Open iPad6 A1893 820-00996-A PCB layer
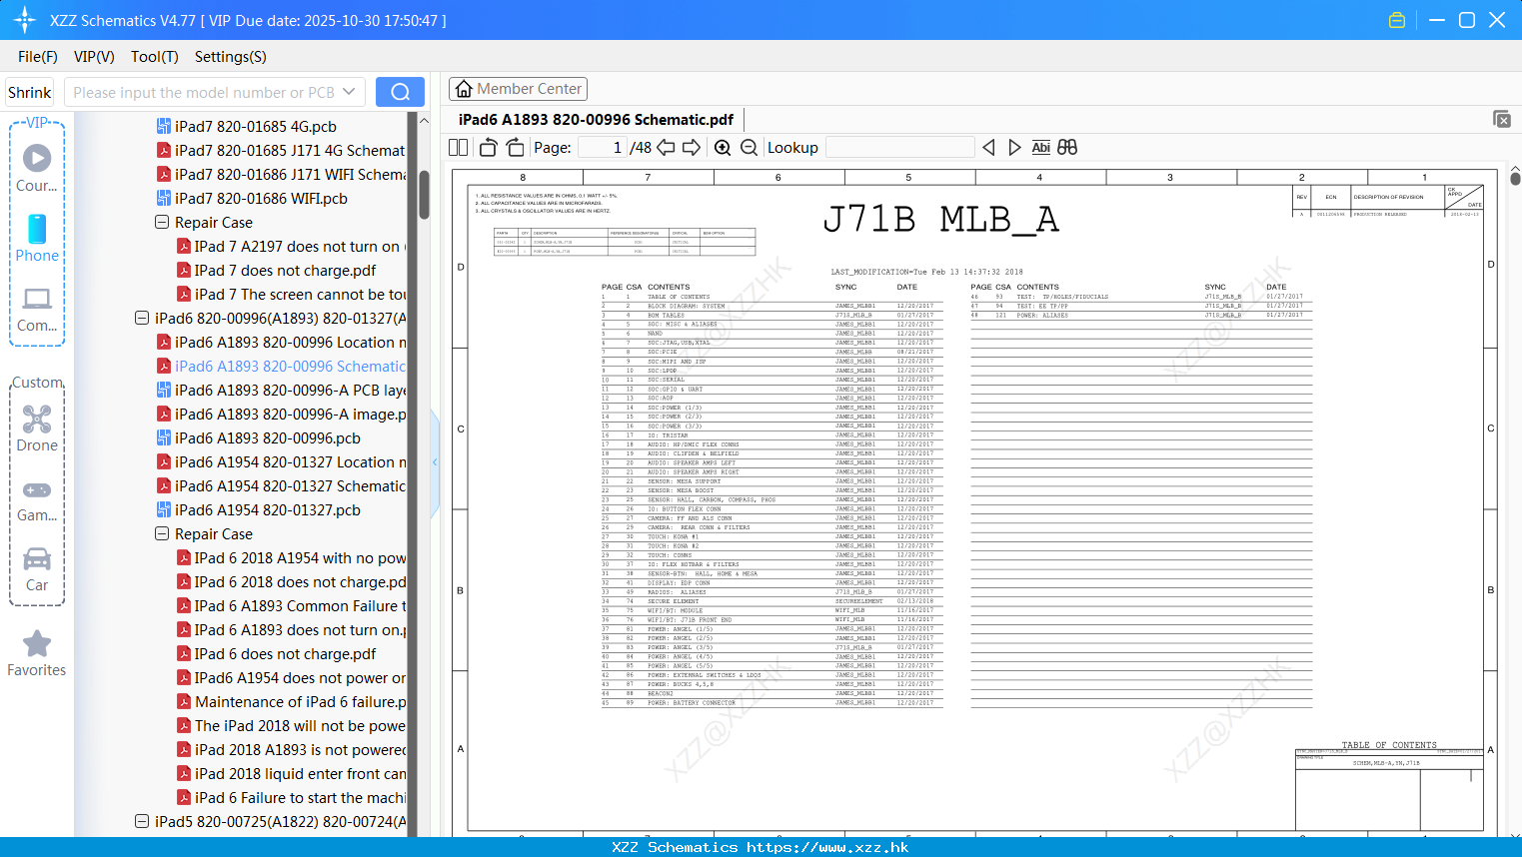The height and width of the screenshot is (857, 1522). (x=281, y=390)
